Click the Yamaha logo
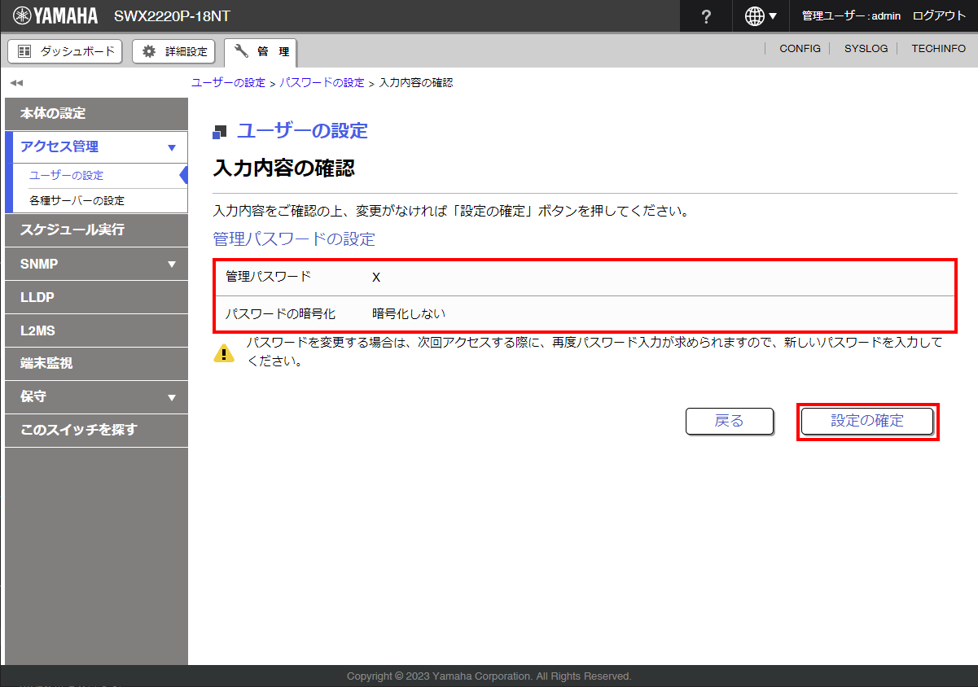The image size is (978, 687). (55, 15)
